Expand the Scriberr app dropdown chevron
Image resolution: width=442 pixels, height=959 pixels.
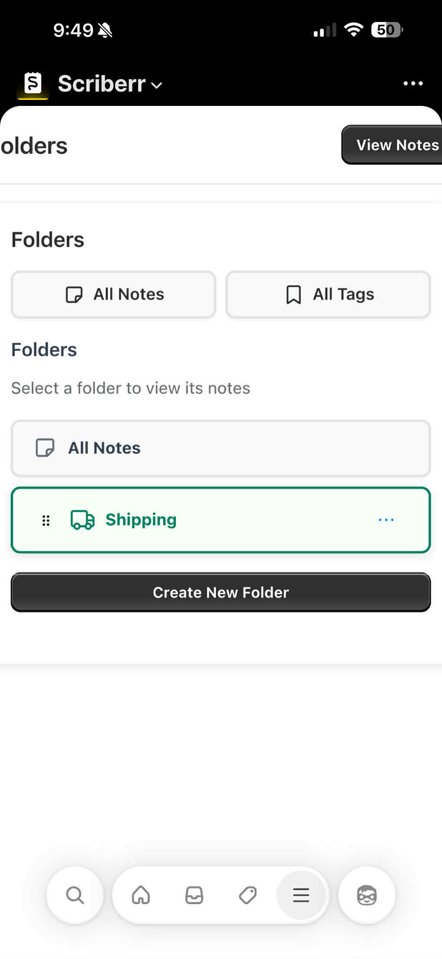(x=157, y=85)
